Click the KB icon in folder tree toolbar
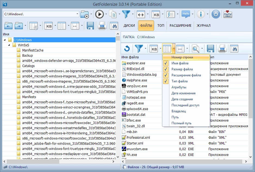 [49, 26]
